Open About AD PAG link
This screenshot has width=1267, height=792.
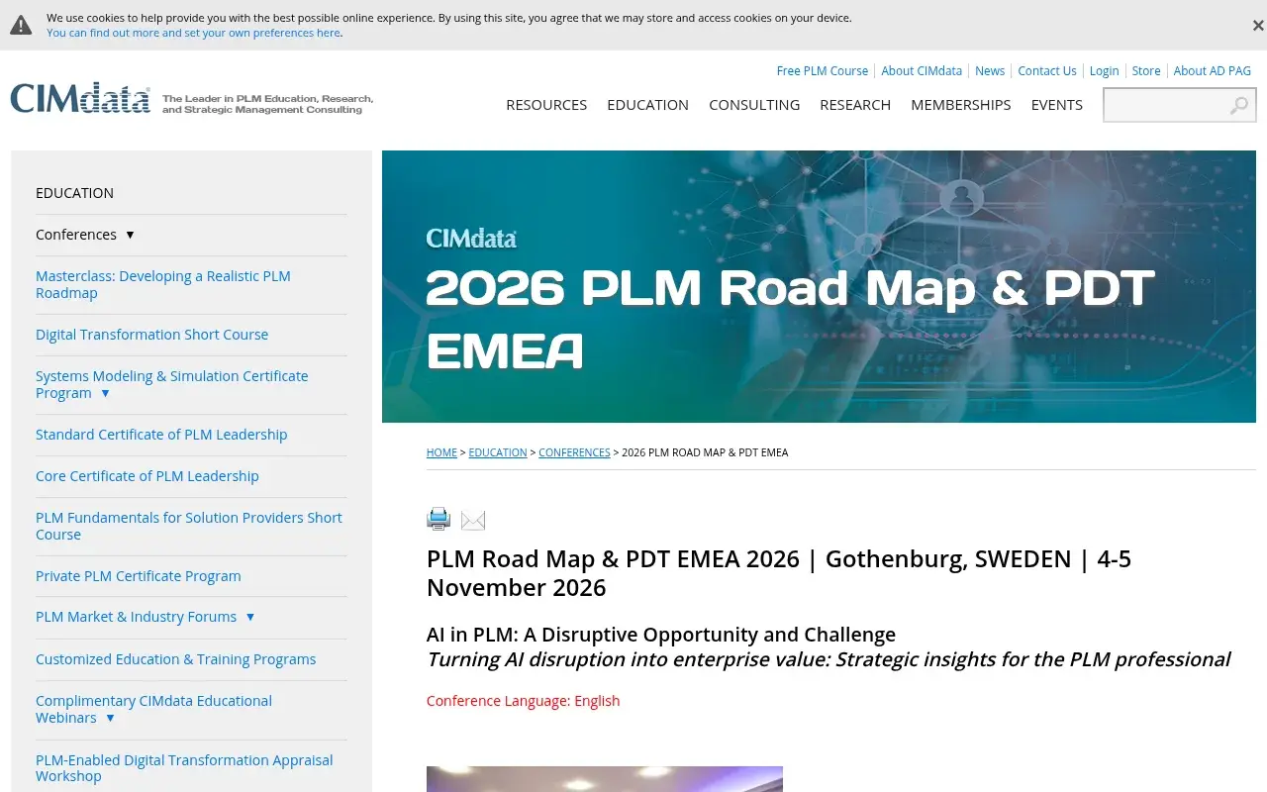[1213, 71]
